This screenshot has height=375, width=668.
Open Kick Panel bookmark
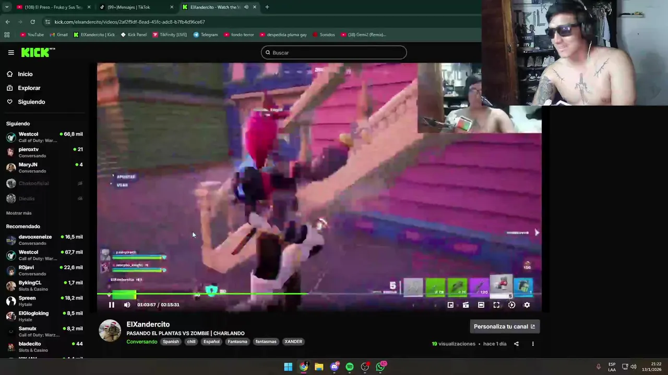(134, 35)
